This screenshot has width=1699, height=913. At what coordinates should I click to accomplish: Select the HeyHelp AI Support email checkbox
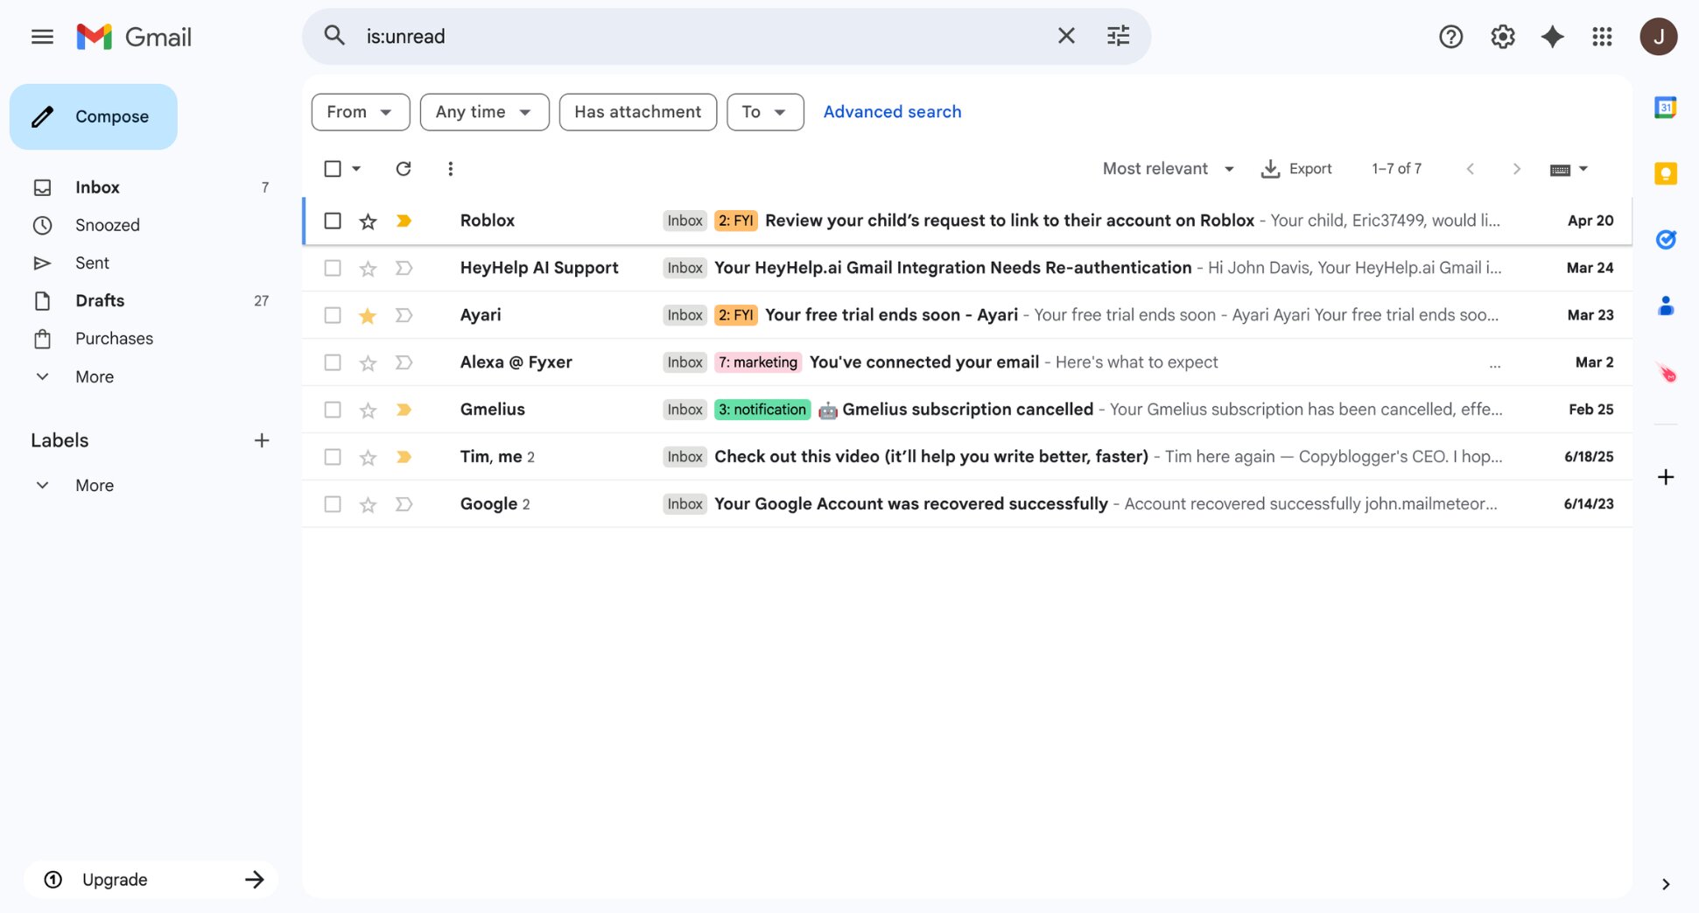tap(333, 268)
